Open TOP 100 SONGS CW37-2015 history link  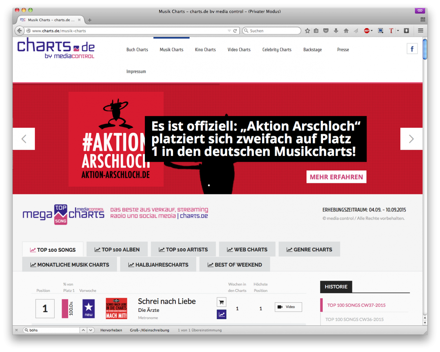pyautogui.click(x=356, y=305)
